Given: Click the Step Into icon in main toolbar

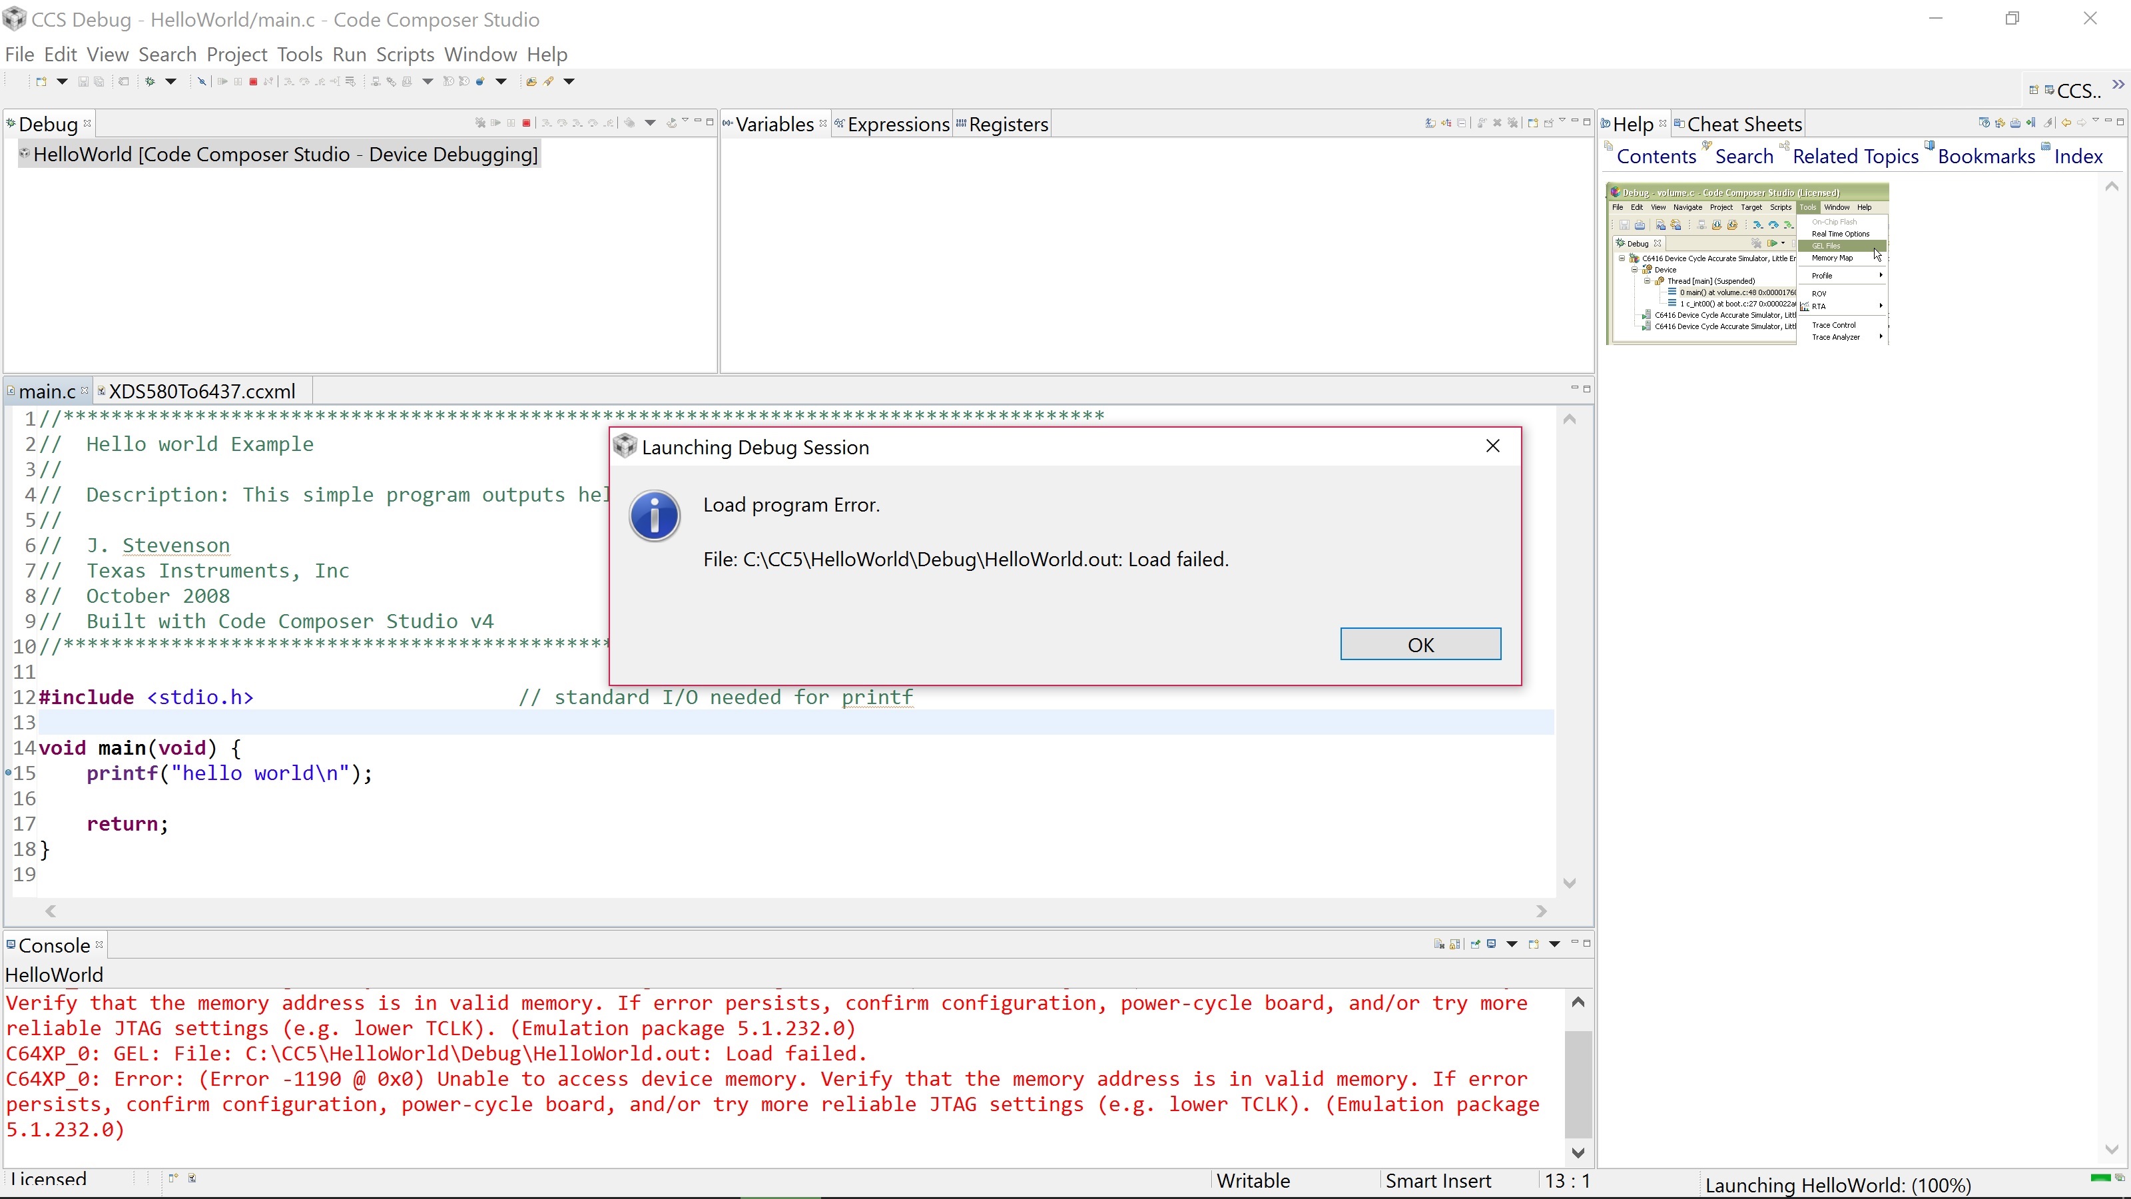Looking at the screenshot, I should 289,82.
